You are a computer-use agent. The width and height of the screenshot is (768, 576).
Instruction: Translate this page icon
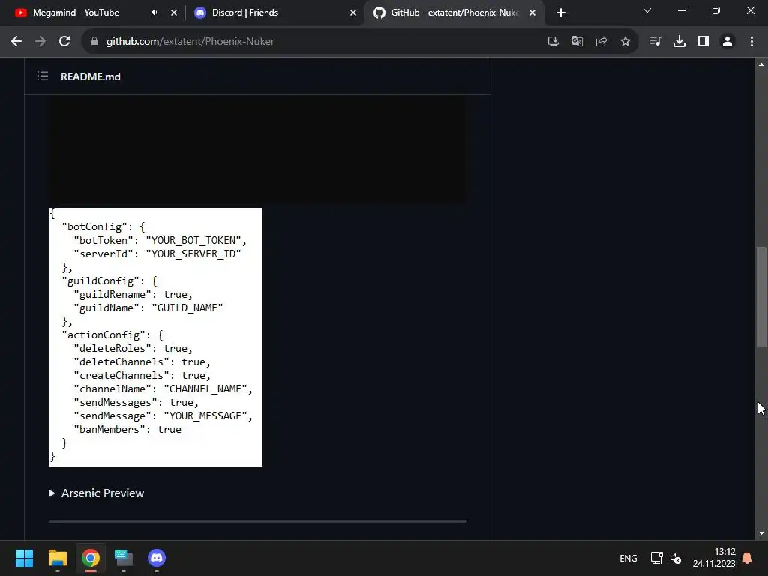click(x=577, y=42)
